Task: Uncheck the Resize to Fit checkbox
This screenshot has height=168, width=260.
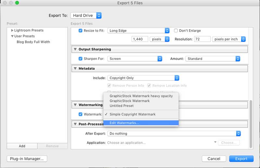Action: [x=81, y=31]
